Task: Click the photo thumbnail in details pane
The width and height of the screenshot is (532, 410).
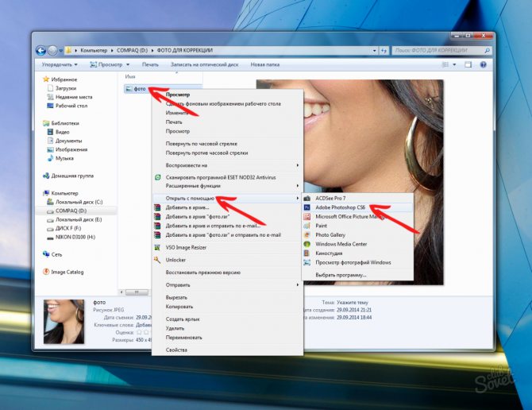Action: pos(64,321)
